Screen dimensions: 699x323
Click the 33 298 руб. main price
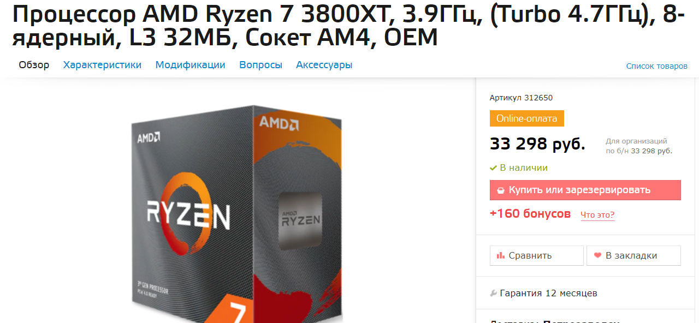(x=537, y=144)
